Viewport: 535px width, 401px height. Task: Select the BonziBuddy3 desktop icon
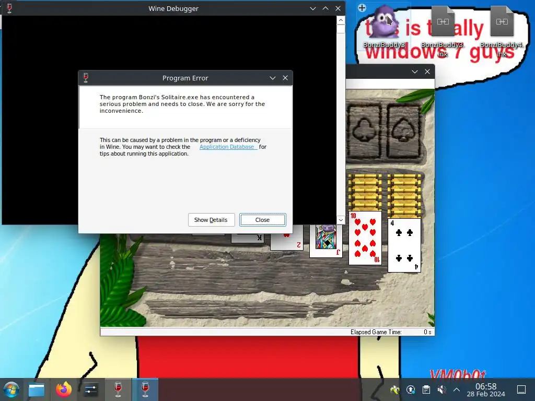click(x=384, y=27)
